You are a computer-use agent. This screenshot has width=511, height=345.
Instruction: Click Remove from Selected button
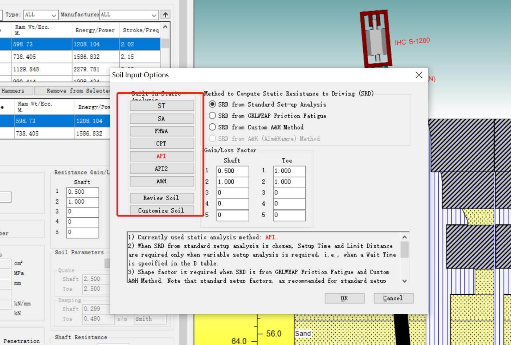tap(73, 91)
